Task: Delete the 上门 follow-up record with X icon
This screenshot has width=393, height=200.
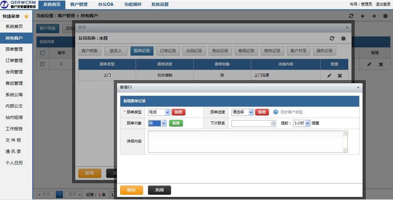Action: pyautogui.click(x=340, y=76)
